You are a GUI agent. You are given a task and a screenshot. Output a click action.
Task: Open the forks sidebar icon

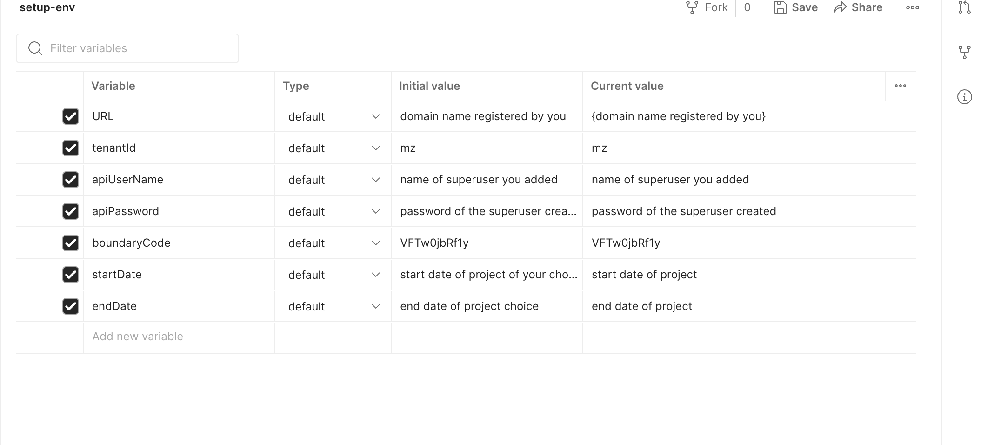964,52
